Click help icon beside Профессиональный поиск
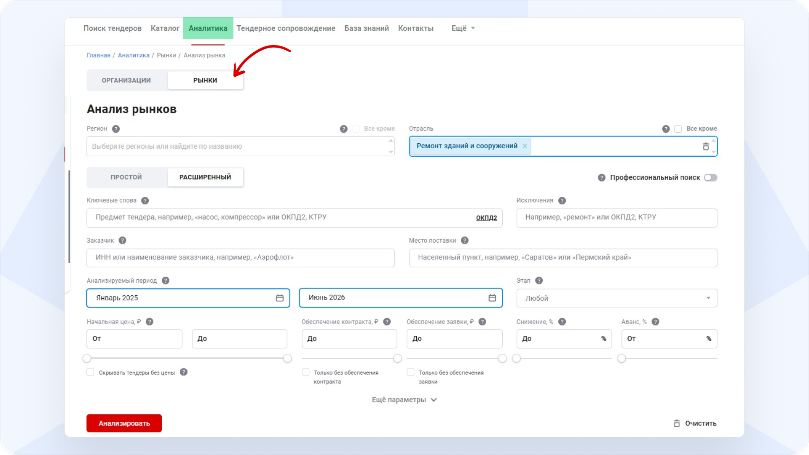 coord(602,178)
